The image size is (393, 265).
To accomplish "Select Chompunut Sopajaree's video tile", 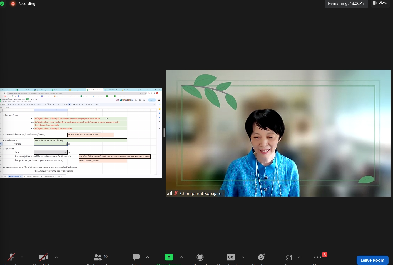I will click(278, 133).
